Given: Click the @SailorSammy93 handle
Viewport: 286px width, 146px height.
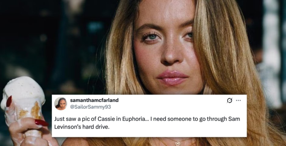Looking at the screenshot, I should [90, 107].
